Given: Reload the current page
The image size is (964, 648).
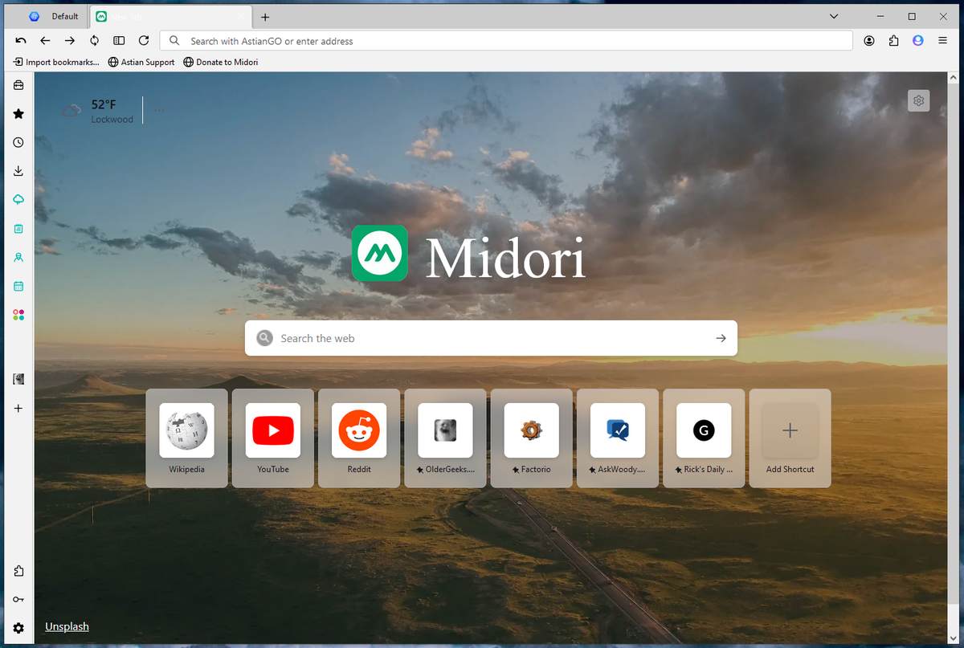Looking at the screenshot, I should (x=144, y=41).
